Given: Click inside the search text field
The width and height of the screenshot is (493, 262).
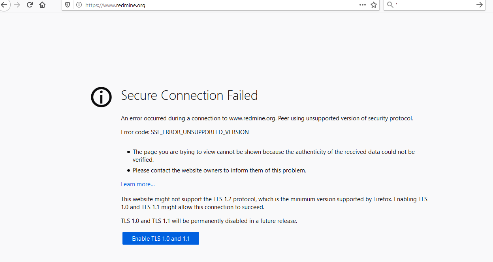Looking at the screenshot, I should pyautogui.click(x=434, y=5).
